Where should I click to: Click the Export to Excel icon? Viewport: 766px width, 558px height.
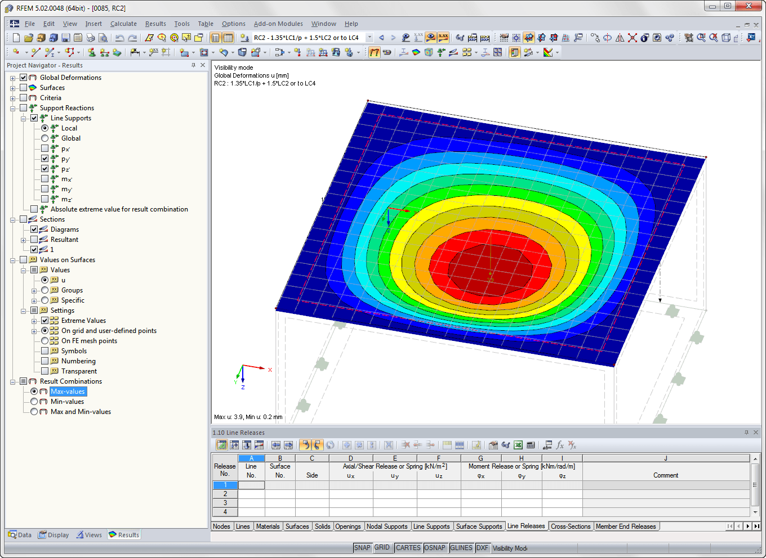click(518, 445)
